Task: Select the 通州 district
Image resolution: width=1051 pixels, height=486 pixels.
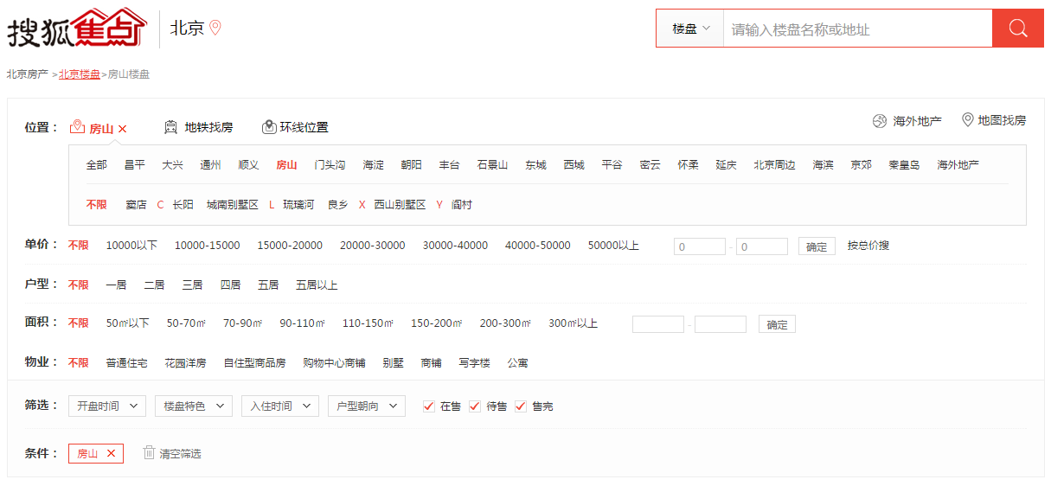Action: coord(211,164)
